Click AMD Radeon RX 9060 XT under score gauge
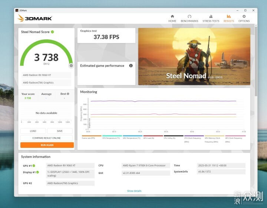Screen dimensions: 267x208 46,75
